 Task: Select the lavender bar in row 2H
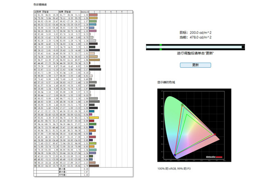(x=92, y=153)
